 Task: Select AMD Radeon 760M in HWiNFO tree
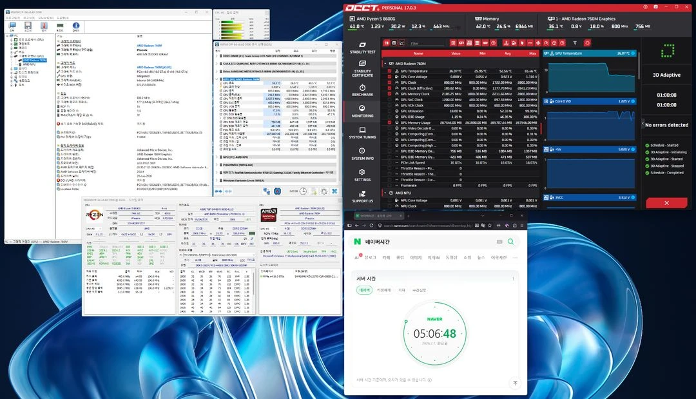tap(35, 60)
